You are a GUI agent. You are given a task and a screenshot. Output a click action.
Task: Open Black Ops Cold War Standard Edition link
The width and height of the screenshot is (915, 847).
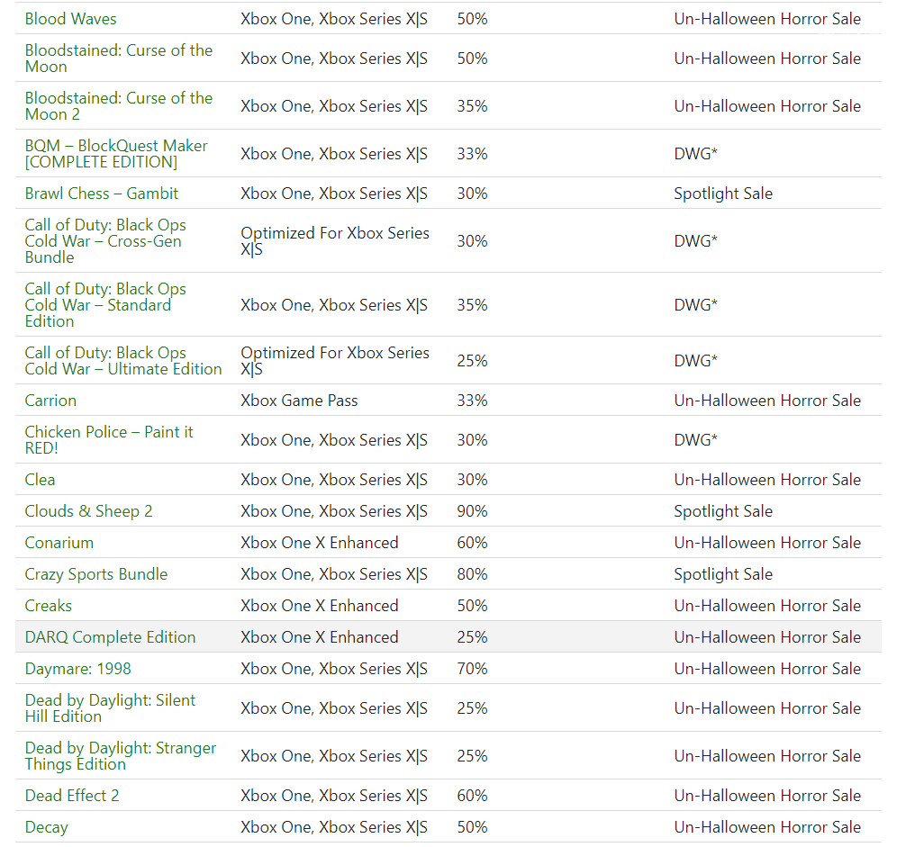pyautogui.click(x=105, y=305)
